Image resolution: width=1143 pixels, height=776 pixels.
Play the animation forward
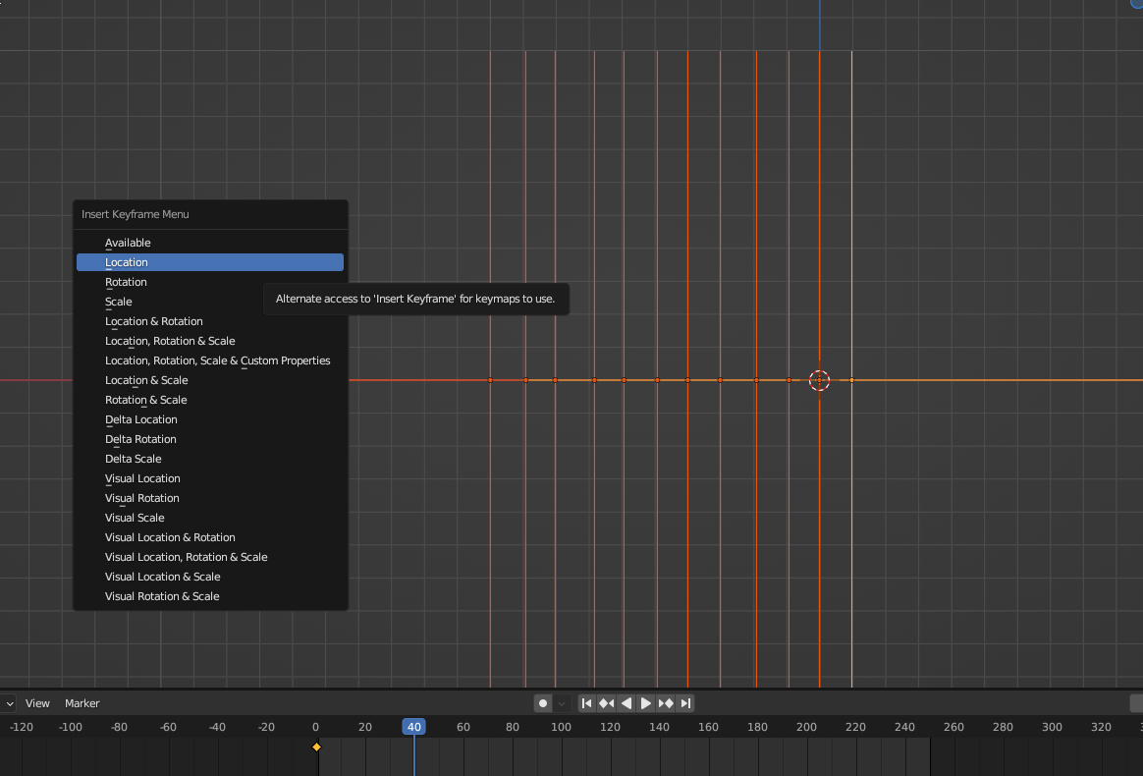(x=646, y=703)
